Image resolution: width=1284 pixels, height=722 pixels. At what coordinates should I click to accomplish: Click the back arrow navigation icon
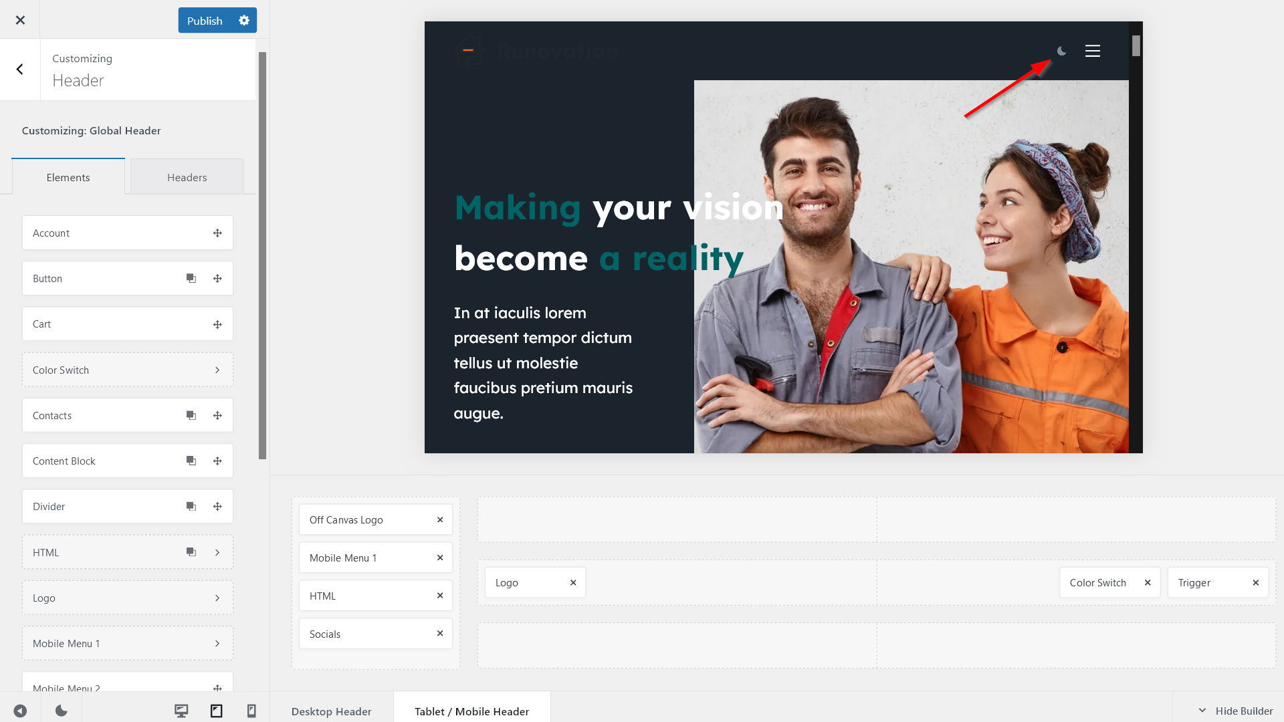pyautogui.click(x=19, y=69)
